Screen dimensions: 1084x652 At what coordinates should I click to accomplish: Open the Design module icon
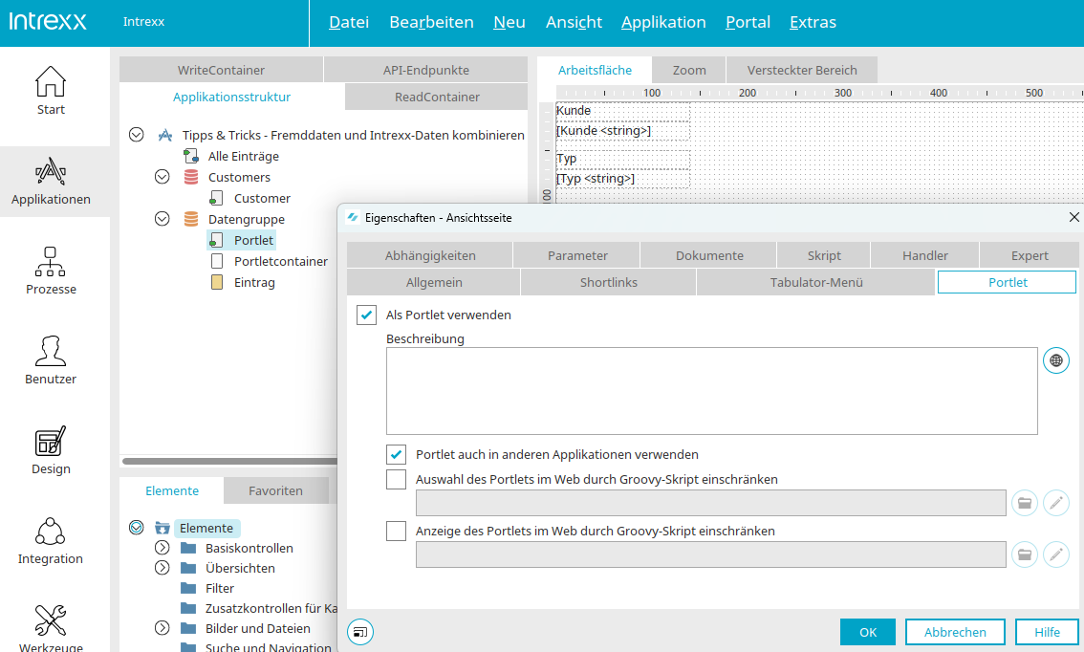51,441
